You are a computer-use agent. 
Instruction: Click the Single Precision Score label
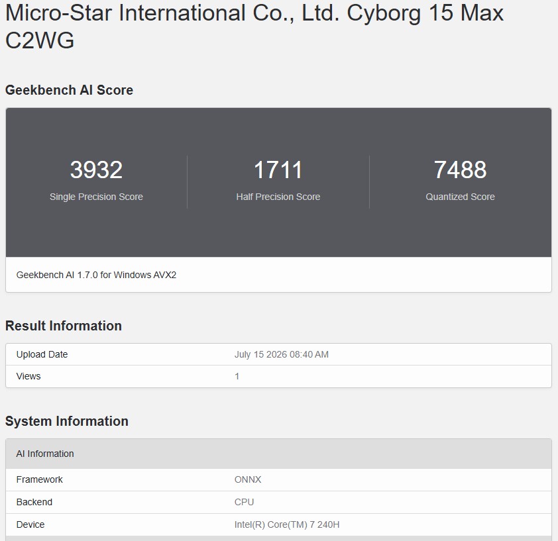click(96, 197)
